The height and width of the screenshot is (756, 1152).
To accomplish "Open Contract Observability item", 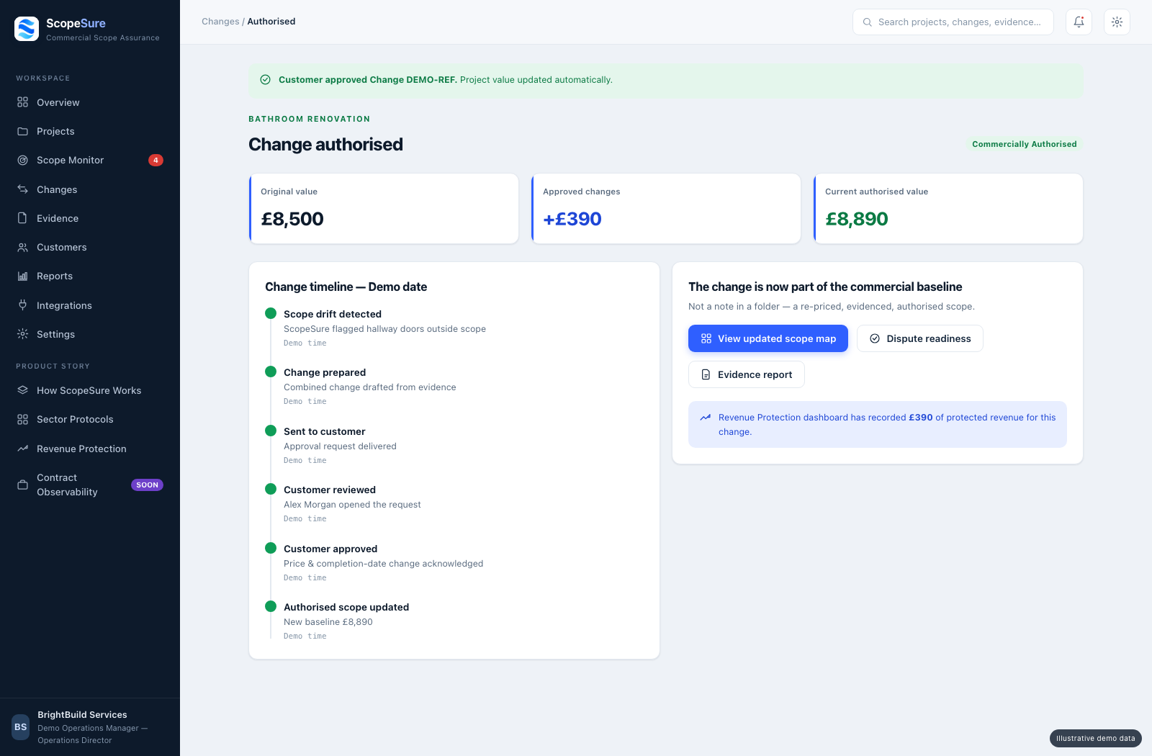I will point(90,485).
